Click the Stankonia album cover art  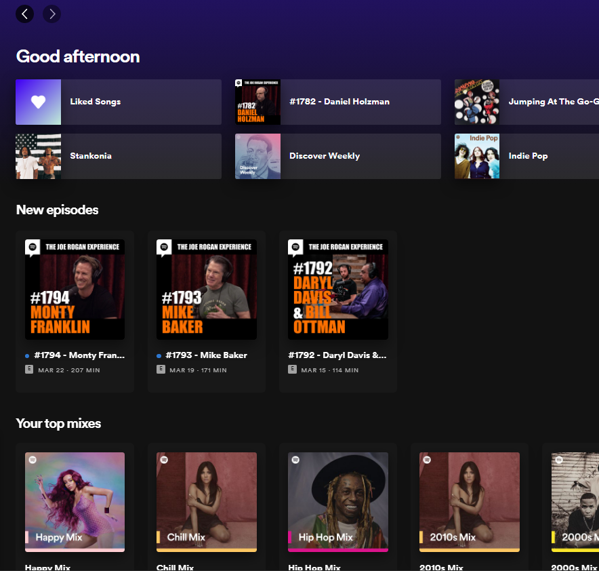click(x=38, y=157)
